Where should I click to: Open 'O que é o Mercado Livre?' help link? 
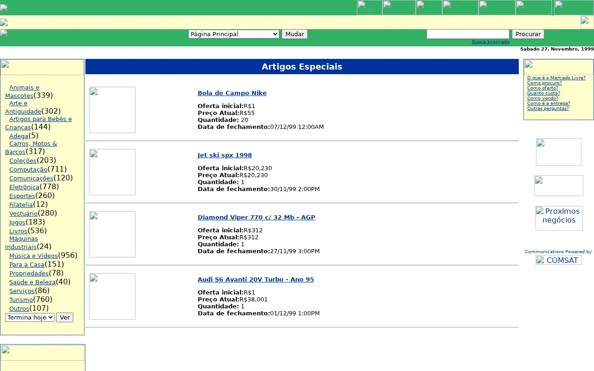coord(556,78)
